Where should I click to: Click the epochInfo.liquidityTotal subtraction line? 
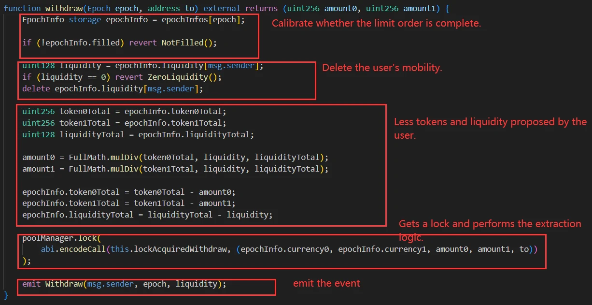click(147, 215)
